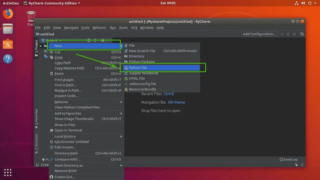320x180 pixels.
Task: Expand Mark Directory as submenu
Action: tap(86, 165)
